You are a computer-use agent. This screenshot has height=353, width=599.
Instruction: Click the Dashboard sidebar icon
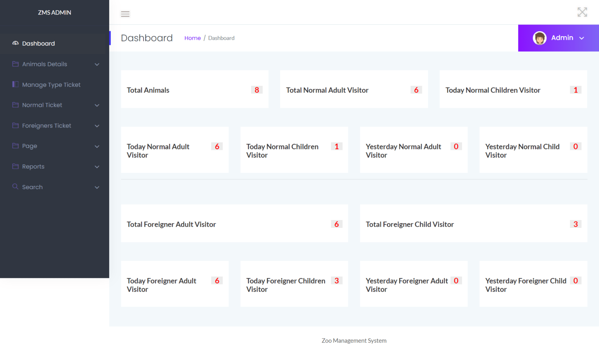tap(15, 43)
